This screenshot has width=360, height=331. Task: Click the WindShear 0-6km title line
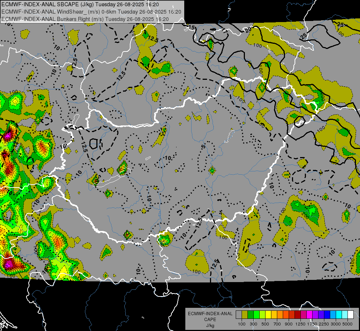coord(91,12)
